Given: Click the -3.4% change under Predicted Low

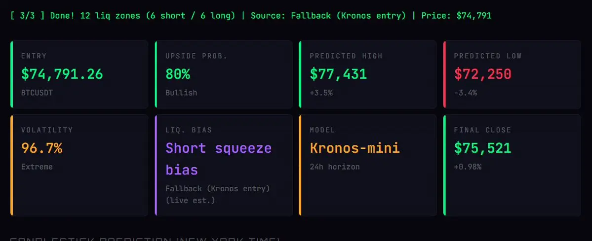Looking at the screenshot, I should tap(465, 92).
